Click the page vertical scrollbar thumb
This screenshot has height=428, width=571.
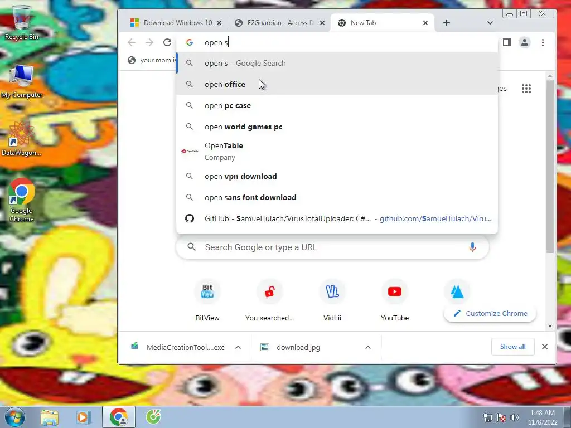(x=550, y=166)
